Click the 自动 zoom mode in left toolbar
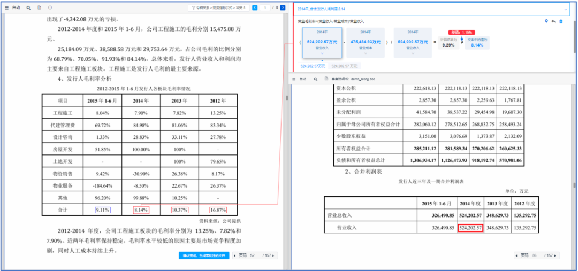Screen dimensions: 578x271 (x=16, y=7)
